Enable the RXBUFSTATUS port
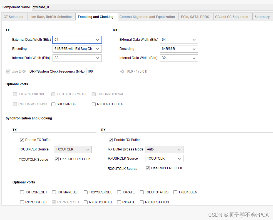This screenshot has height=220, width=273. click(142, 202)
